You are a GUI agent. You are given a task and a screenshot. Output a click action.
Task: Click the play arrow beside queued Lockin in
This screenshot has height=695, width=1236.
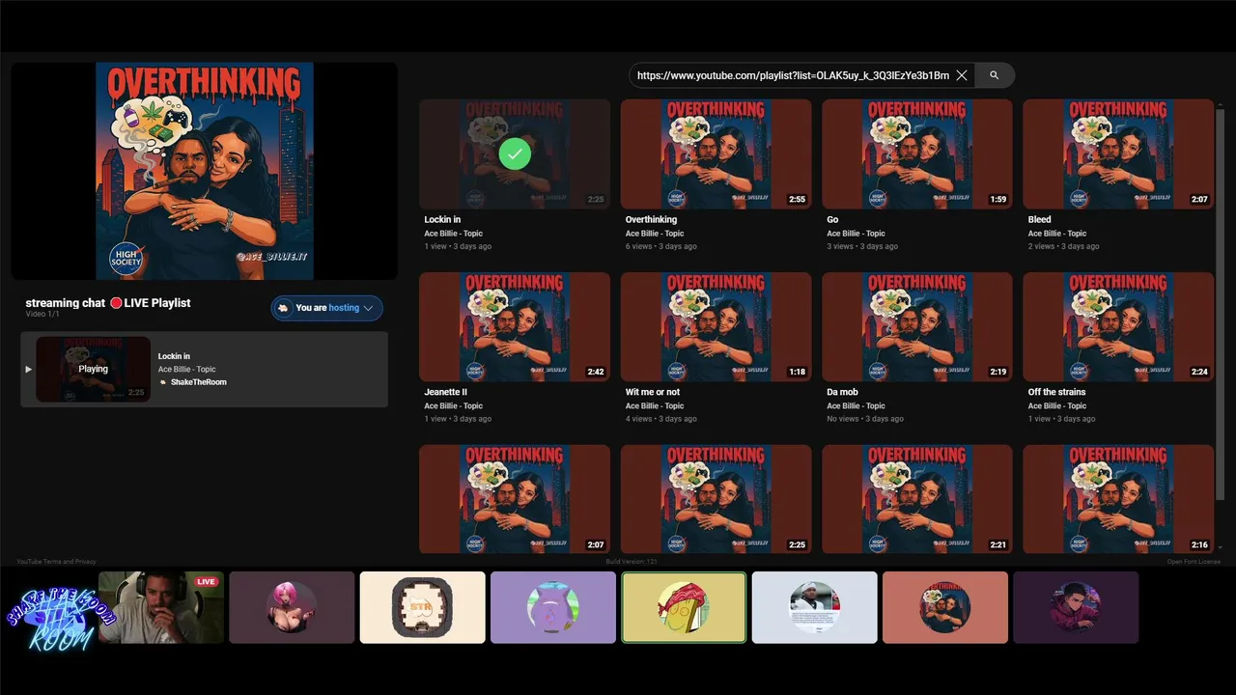tap(28, 369)
